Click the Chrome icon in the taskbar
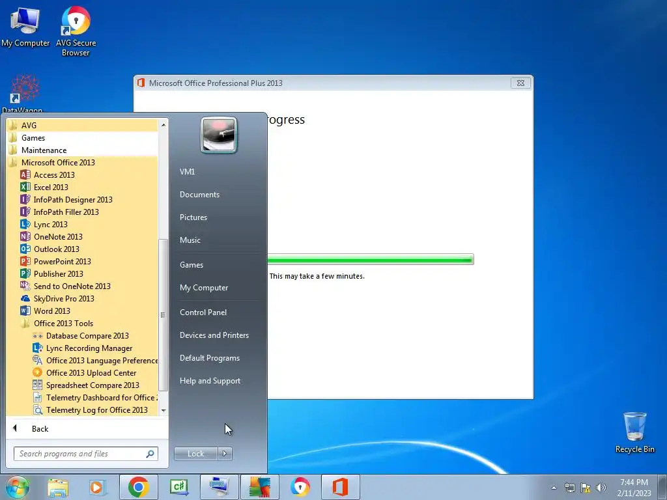This screenshot has height=500, width=667. (x=138, y=487)
